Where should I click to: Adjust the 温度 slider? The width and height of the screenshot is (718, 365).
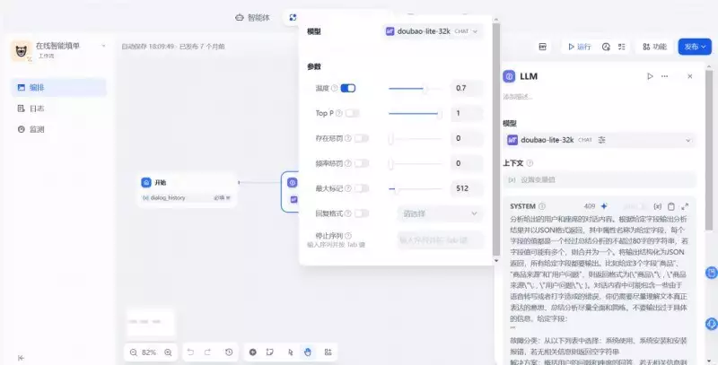coord(416,88)
